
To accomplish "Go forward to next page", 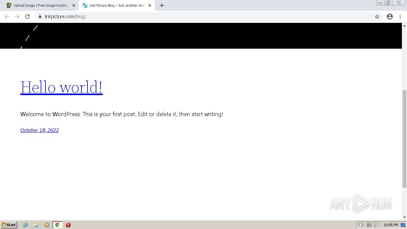I will click(x=17, y=17).
